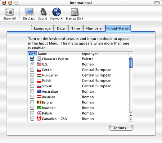Enable the Hungarian keyboard layout
The image size is (162, 143).
tap(32, 75)
